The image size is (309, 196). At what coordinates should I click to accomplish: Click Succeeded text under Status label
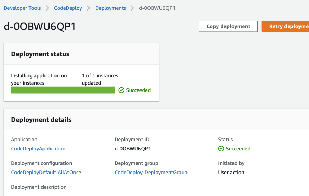(x=238, y=149)
